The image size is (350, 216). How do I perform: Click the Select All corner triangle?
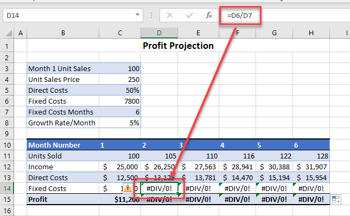point(9,33)
